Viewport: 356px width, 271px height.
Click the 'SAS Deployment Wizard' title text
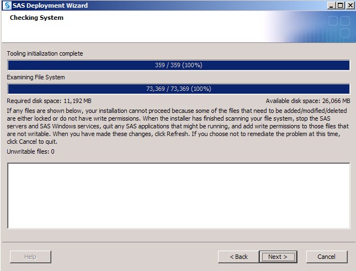pyautogui.click(x=50, y=6)
